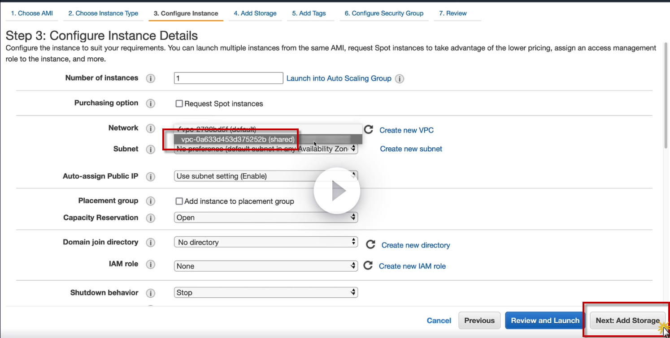670x338 pixels.
Task: Click the refresh icon beside Network dropdown
Action: 369,130
